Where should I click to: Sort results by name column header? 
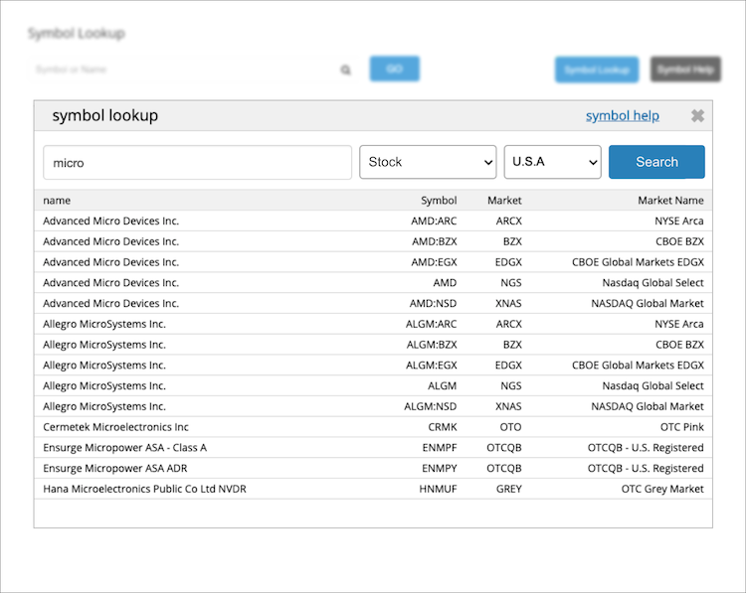pos(57,201)
